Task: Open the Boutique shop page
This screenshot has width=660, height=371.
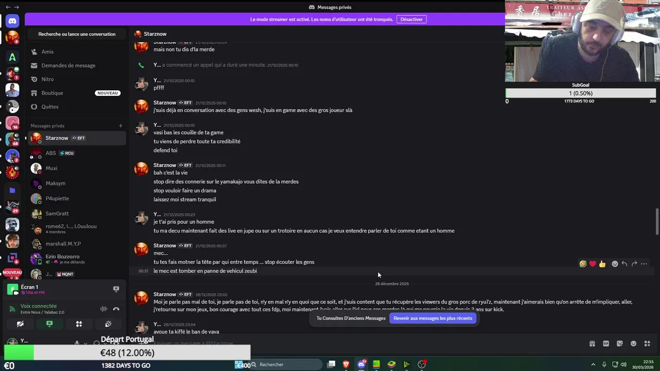Action: point(76,93)
